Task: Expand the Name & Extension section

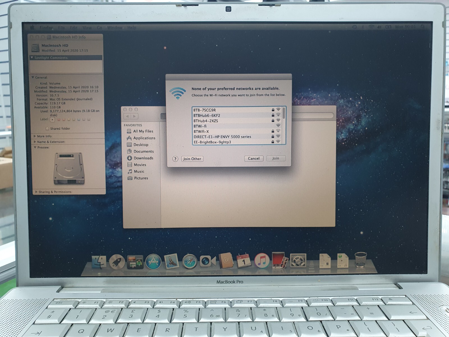Action: 35,142
